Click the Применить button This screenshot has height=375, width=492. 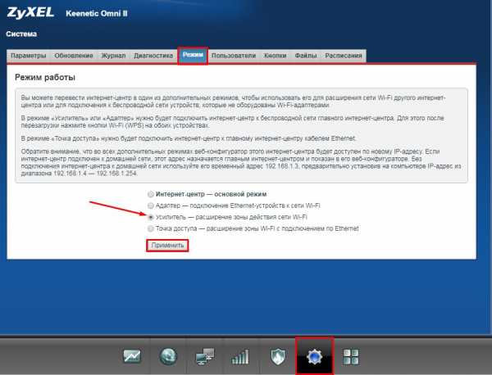coord(167,246)
